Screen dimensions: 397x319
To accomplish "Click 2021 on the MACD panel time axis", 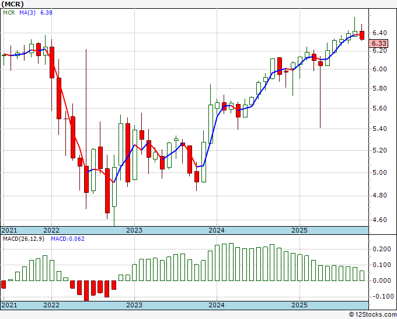I will pyautogui.click(x=9, y=305).
